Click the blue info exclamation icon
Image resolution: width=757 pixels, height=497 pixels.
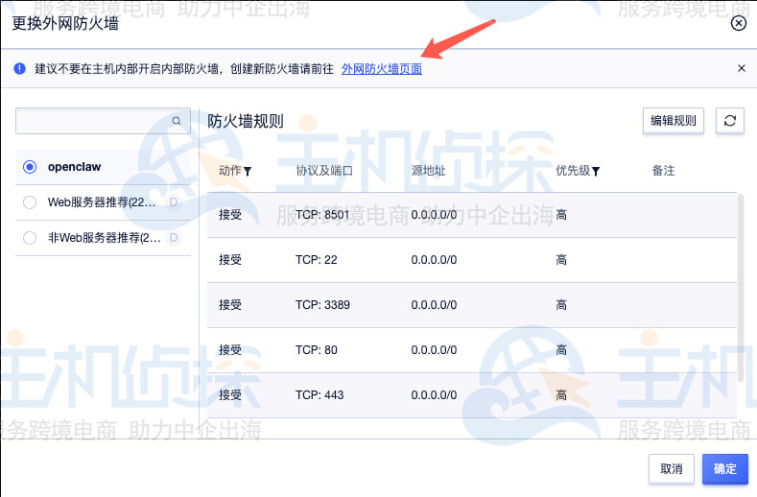pyautogui.click(x=20, y=68)
